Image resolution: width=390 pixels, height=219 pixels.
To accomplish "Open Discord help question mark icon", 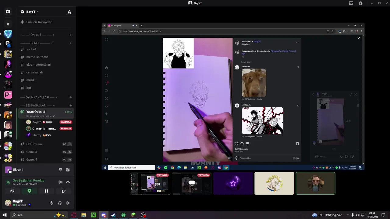I will (360, 3).
